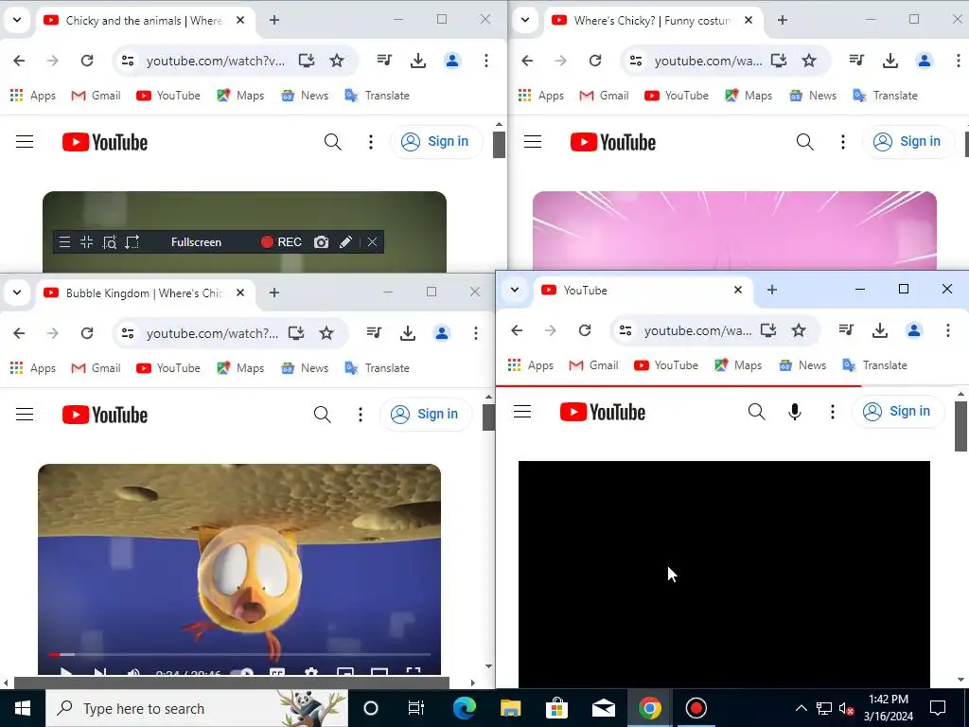969x727 pixels.
Task: Open Chrome menu in Chicky and the animals window
Action: point(486,61)
